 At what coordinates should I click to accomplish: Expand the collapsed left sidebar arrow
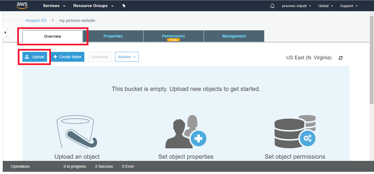click(x=5, y=32)
